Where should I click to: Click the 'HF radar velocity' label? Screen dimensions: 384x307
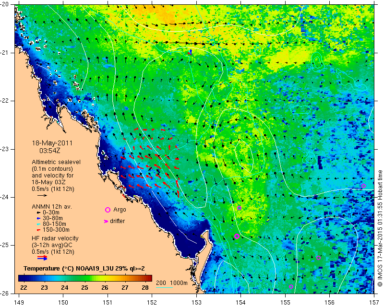click(x=55, y=238)
